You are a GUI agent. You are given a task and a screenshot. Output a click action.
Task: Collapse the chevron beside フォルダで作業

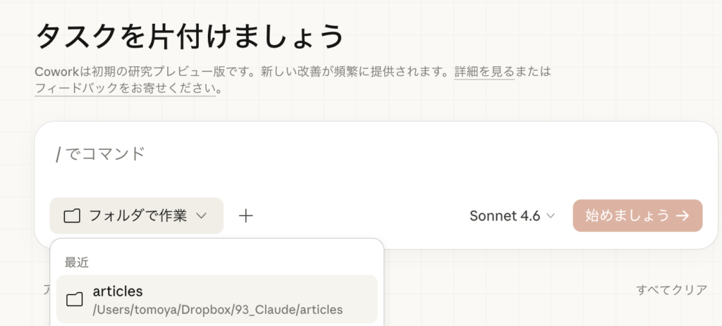201,216
